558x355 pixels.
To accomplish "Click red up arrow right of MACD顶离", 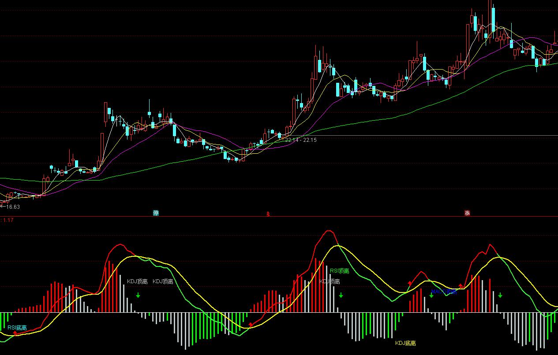I will 461,286.
